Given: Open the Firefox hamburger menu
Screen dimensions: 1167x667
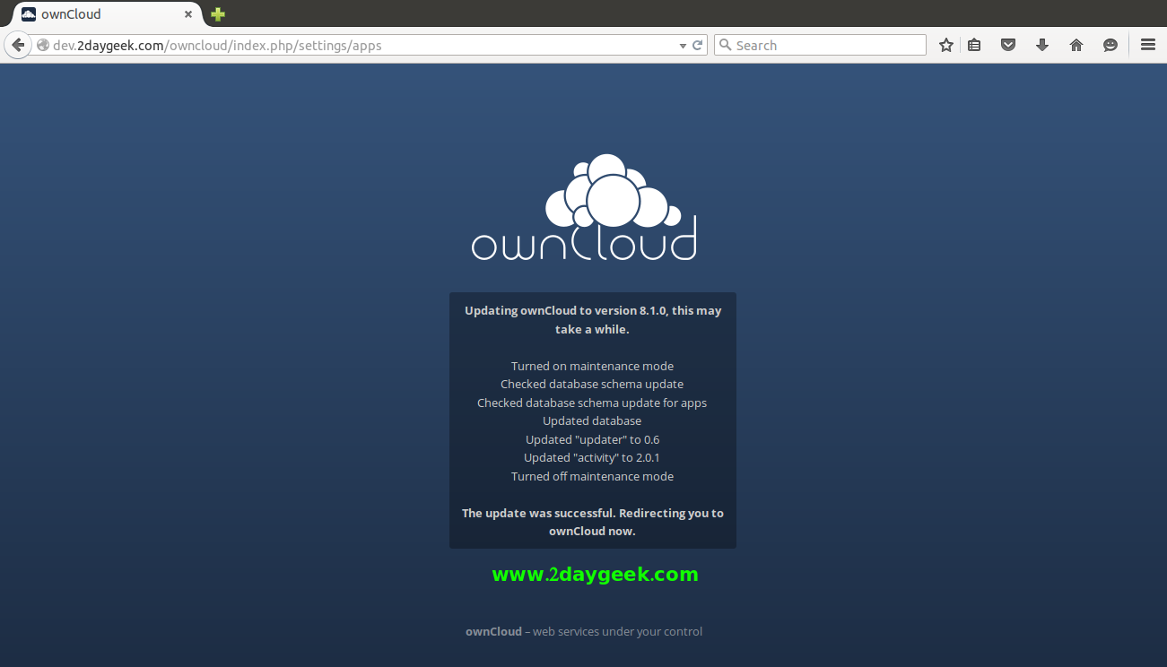Looking at the screenshot, I should click(x=1147, y=45).
